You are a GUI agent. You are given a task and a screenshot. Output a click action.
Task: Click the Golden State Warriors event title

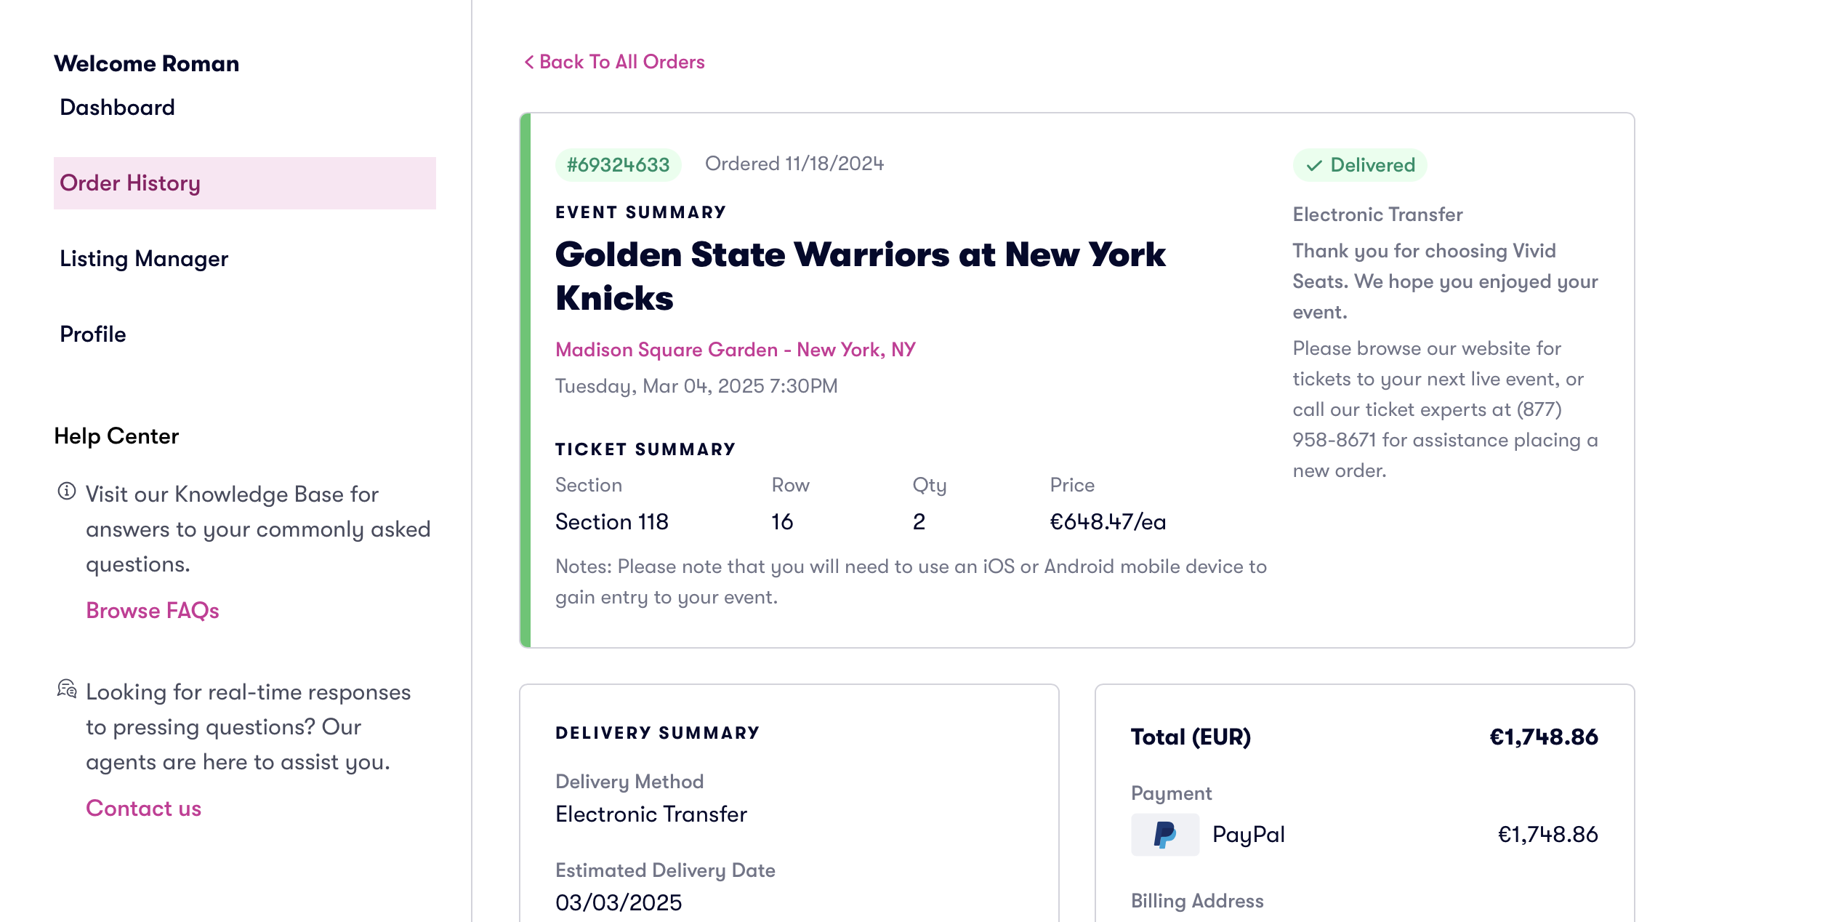860,276
